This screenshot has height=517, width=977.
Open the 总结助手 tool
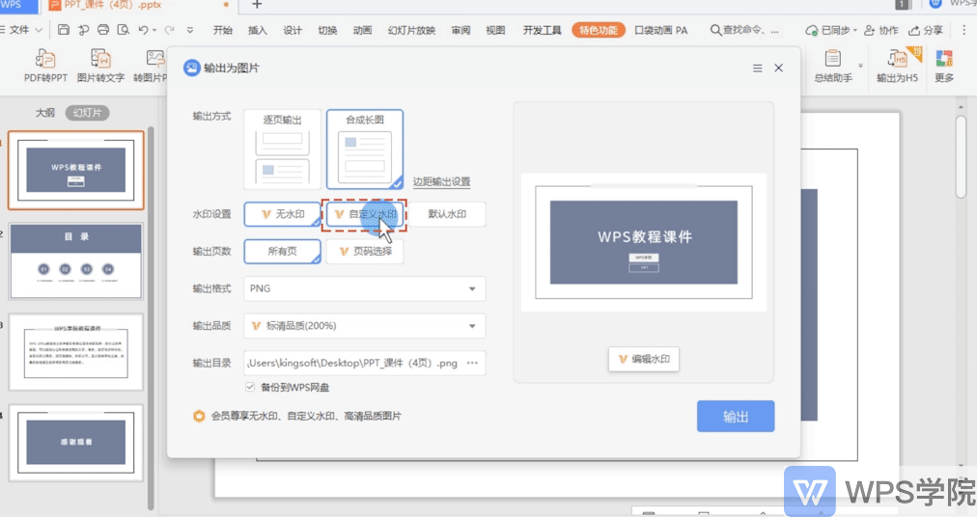(x=833, y=66)
